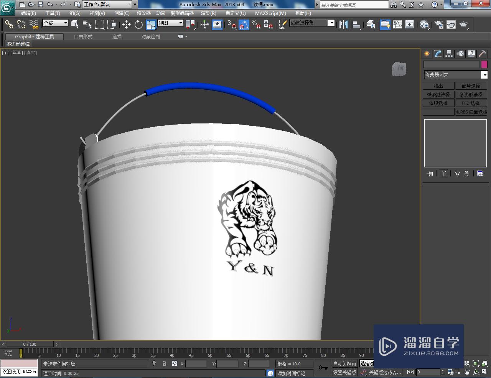Image resolution: width=491 pixels, height=378 pixels.
Task: Click the Align tool icon
Action: coord(356,25)
